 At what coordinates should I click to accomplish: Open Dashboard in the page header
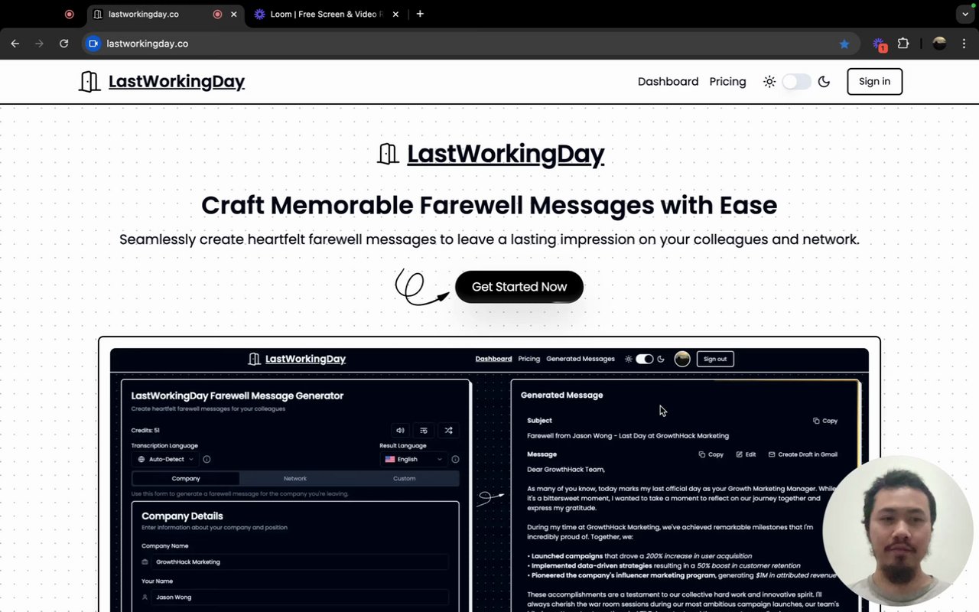click(x=668, y=82)
